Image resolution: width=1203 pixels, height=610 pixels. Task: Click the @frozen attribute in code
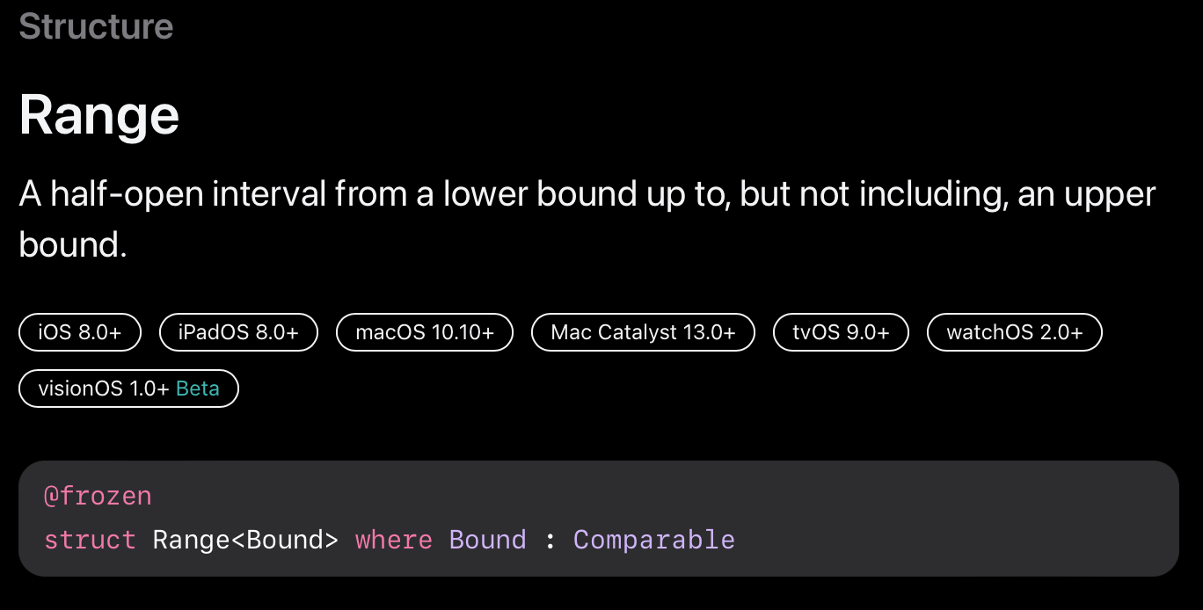pyautogui.click(x=98, y=496)
